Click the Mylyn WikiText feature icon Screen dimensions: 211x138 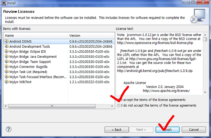coord(7,82)
